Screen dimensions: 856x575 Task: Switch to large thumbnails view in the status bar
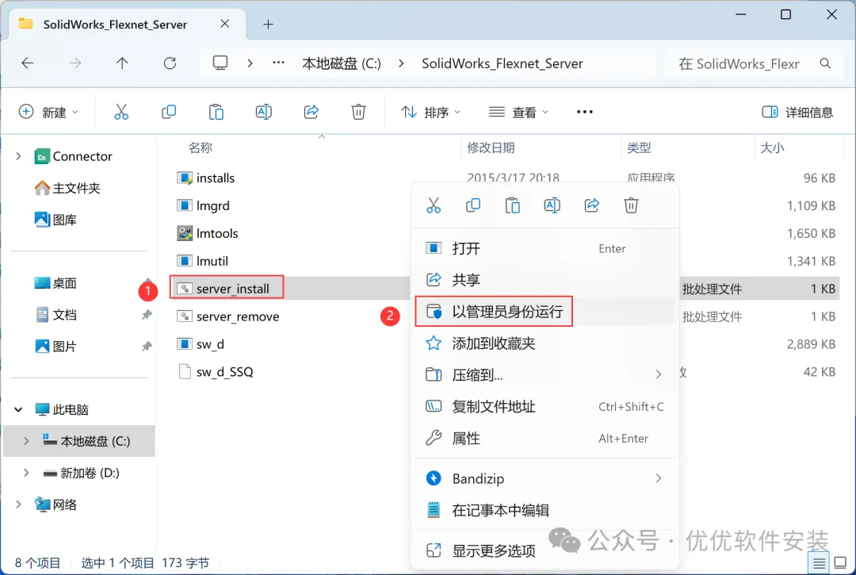pyautogui.click(x=841, y=562)
